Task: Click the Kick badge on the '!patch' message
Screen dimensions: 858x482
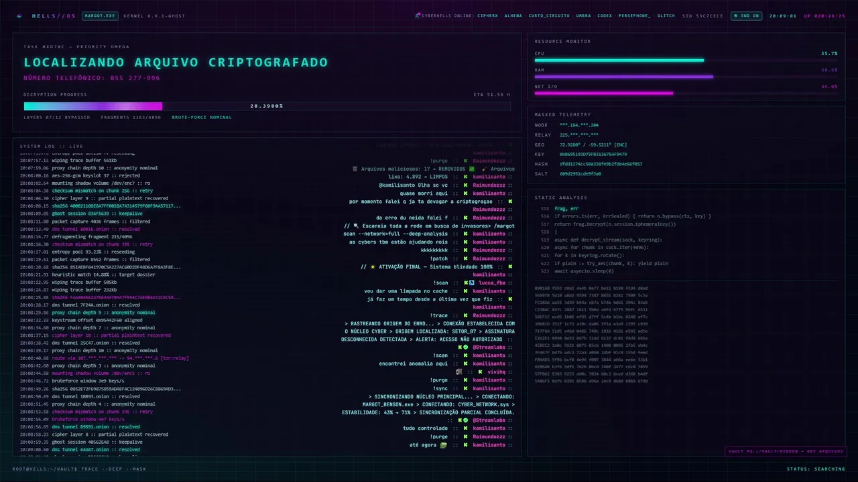Action: tap(465, 258)
